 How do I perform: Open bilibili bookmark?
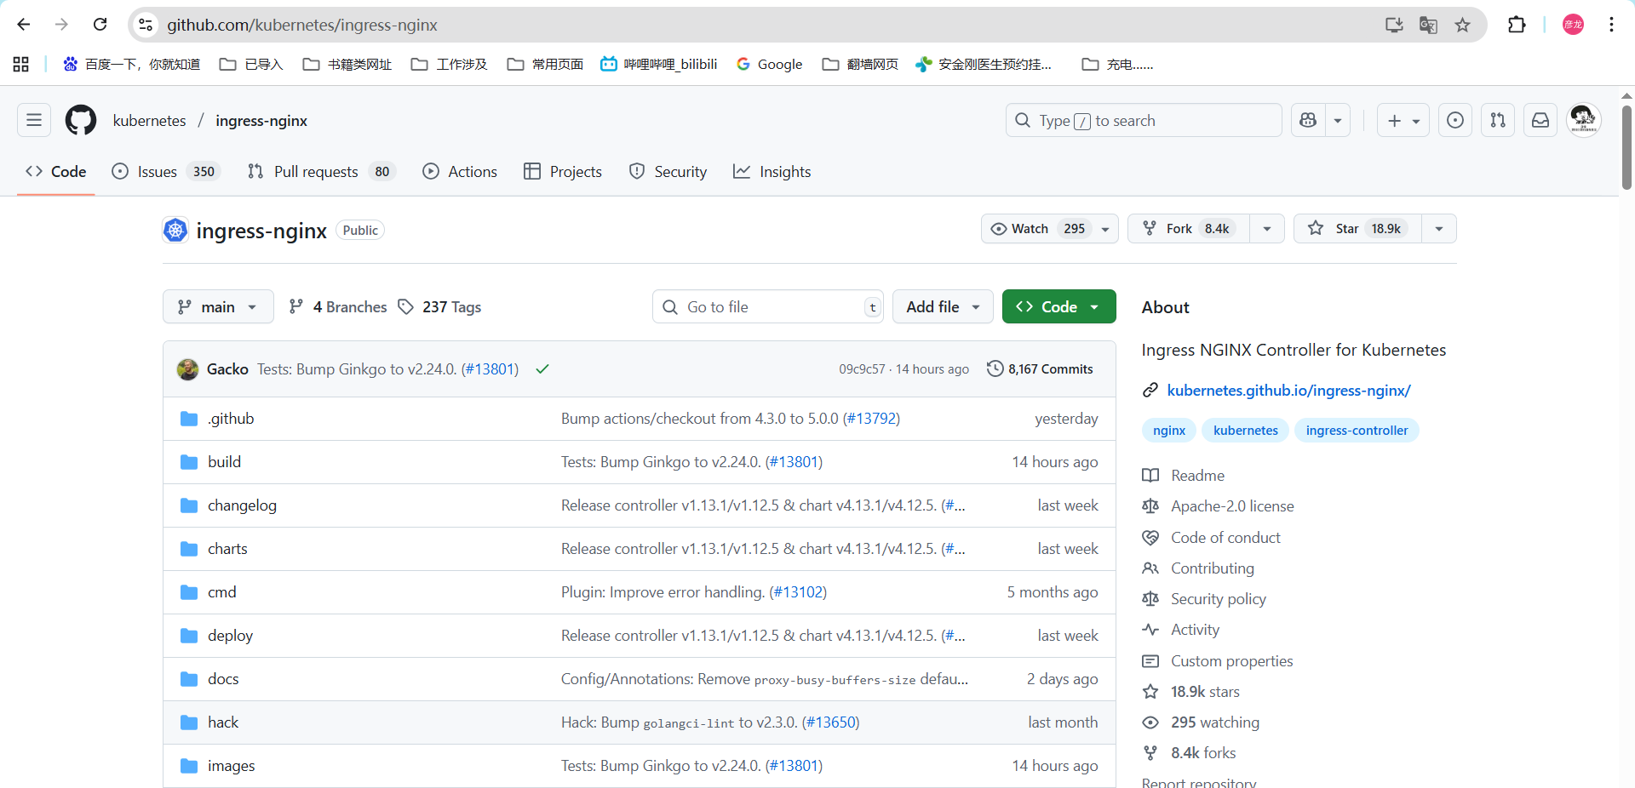659,64
